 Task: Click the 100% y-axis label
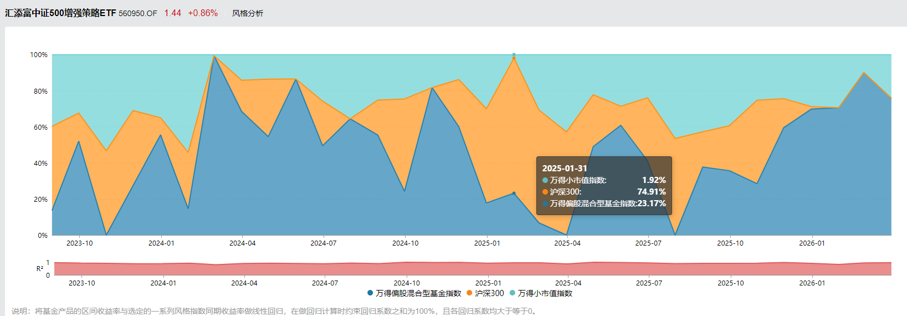tap(39, 55)
